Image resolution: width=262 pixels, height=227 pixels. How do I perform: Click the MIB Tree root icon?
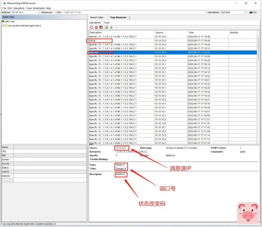click(3, 21)
